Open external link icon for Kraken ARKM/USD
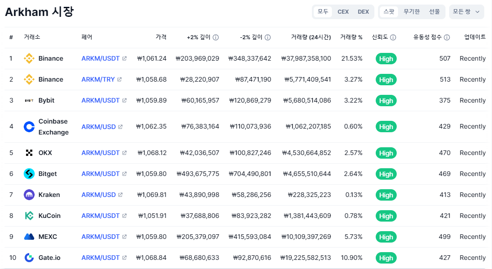The height and width of the screenshot is (269, 492). pos(120,195)
